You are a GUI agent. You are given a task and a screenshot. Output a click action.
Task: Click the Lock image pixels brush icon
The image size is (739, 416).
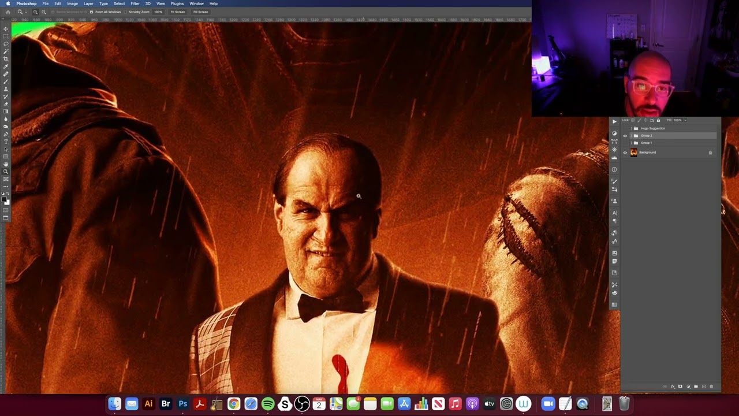[639, 120]
